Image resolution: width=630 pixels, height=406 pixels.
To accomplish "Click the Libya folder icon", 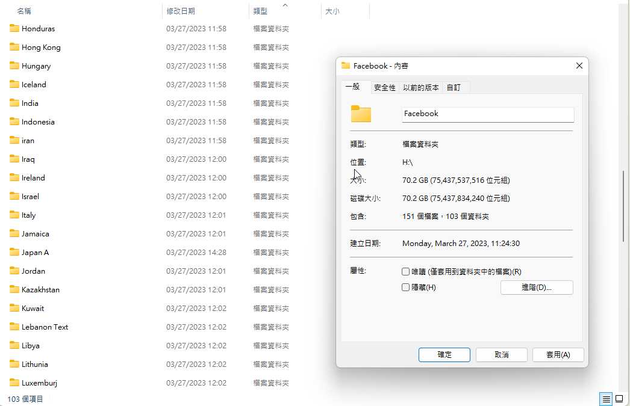I will 14,345.
